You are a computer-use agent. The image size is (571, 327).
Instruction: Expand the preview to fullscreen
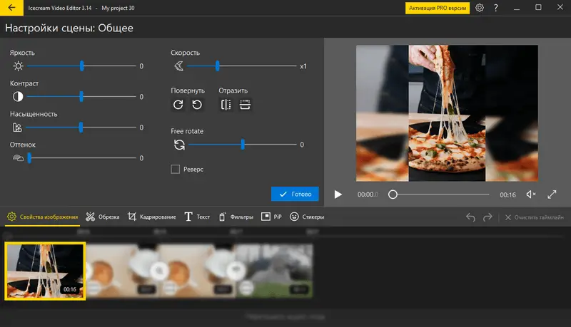(x=552, y=194)
